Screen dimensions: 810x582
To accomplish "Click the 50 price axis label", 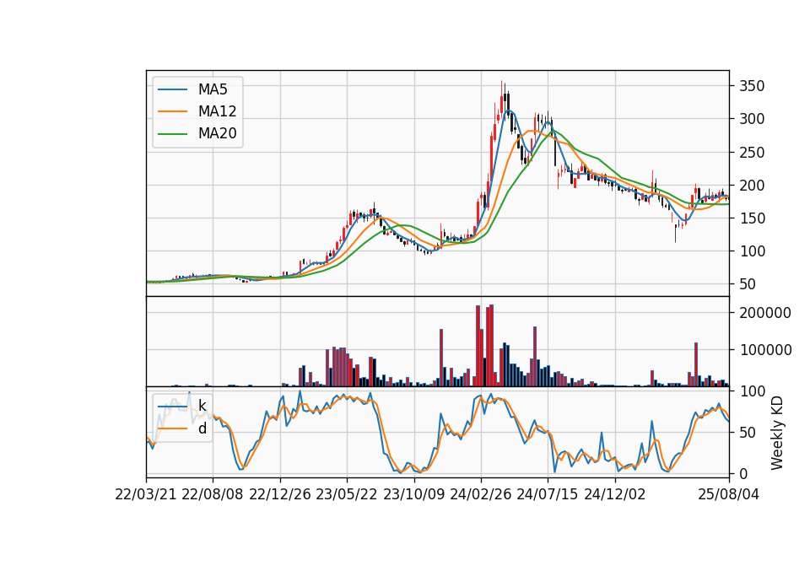I will tap(748, 284).
